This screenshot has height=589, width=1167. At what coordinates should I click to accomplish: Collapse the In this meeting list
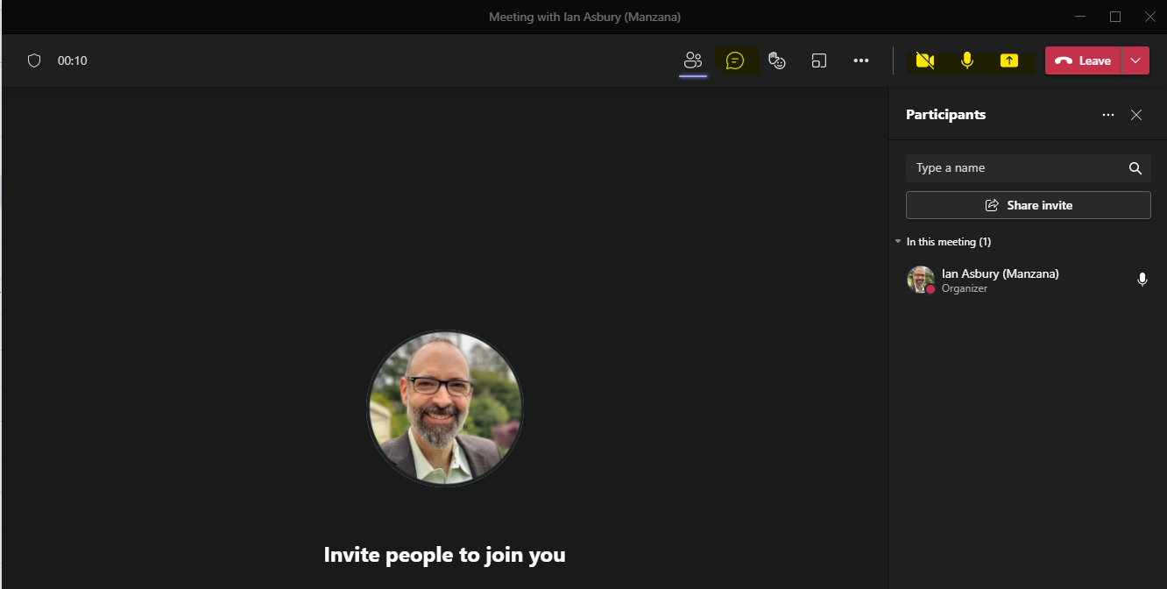(x=898, y=241)
